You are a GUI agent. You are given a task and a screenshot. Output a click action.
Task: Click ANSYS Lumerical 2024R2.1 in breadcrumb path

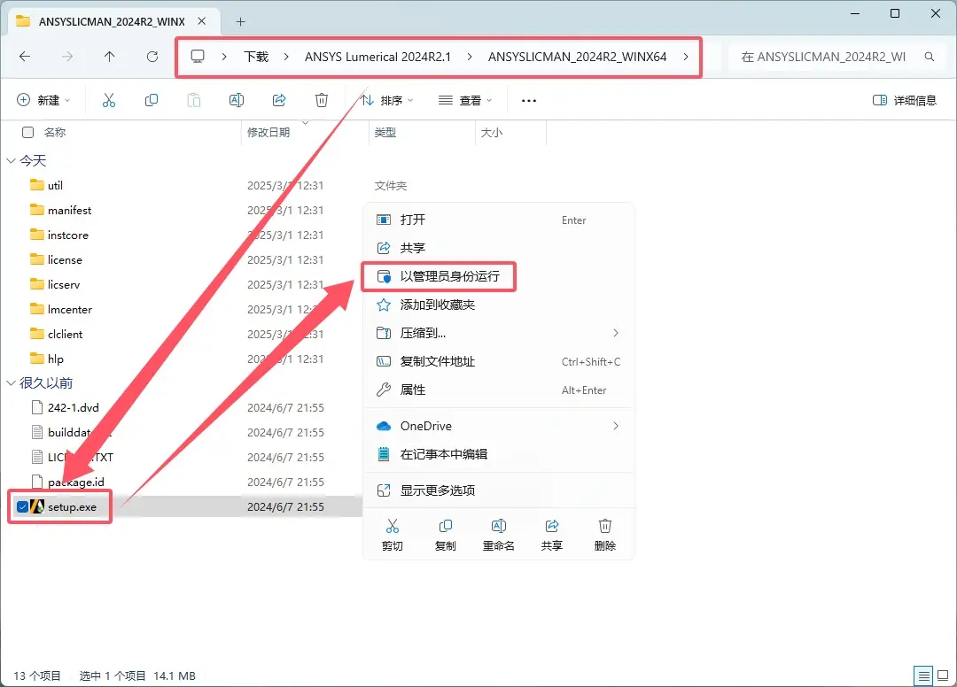coord(377,57)
